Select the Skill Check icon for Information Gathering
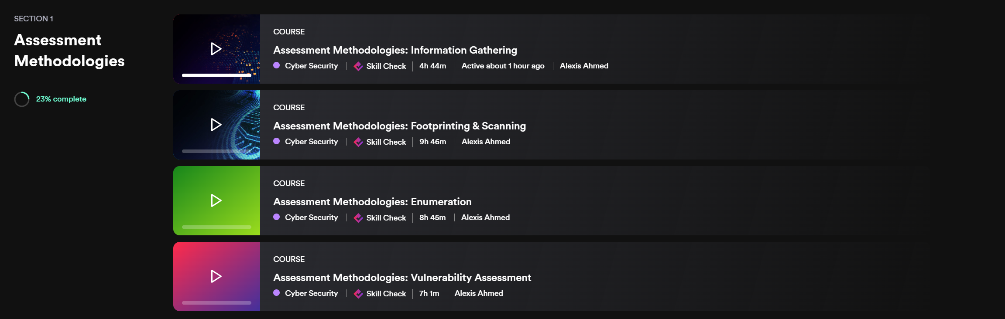 click(x=358, y=66)
